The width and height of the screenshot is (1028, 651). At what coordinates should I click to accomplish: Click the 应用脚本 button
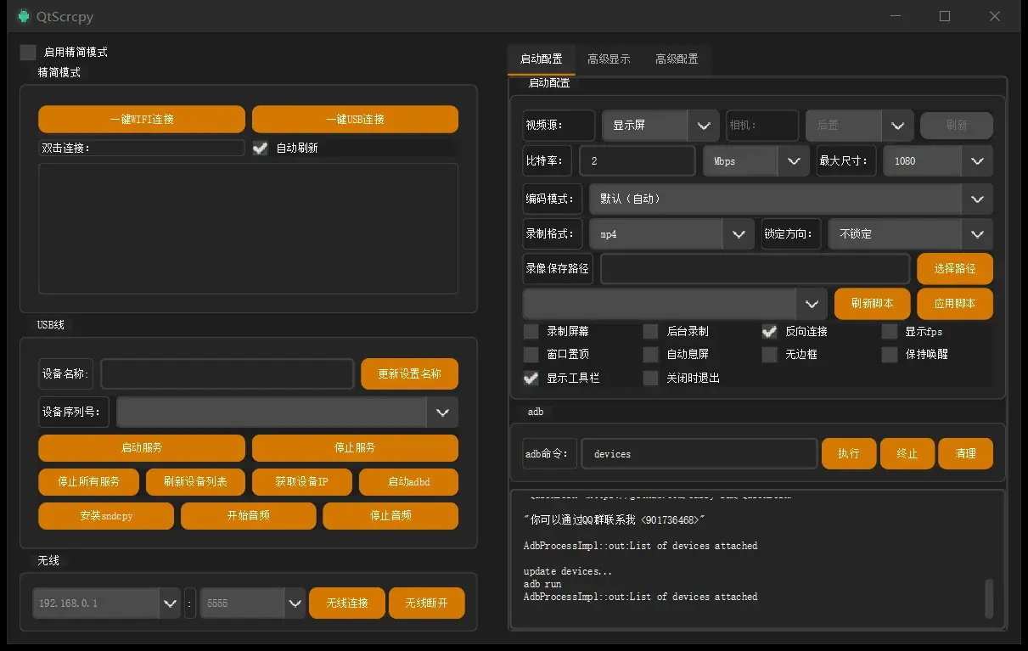954,303
